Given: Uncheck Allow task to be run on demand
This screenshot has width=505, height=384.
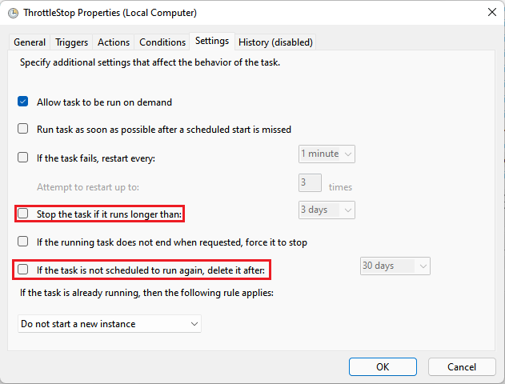Looking at the screenshot, I should click(x=23, y=102).
